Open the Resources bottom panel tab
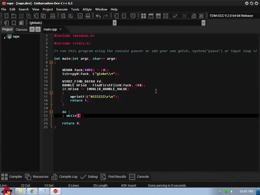This screenshot has height=195, width=260. pos(37,177)
